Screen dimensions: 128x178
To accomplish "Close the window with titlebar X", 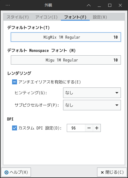I will coord(120,5).
